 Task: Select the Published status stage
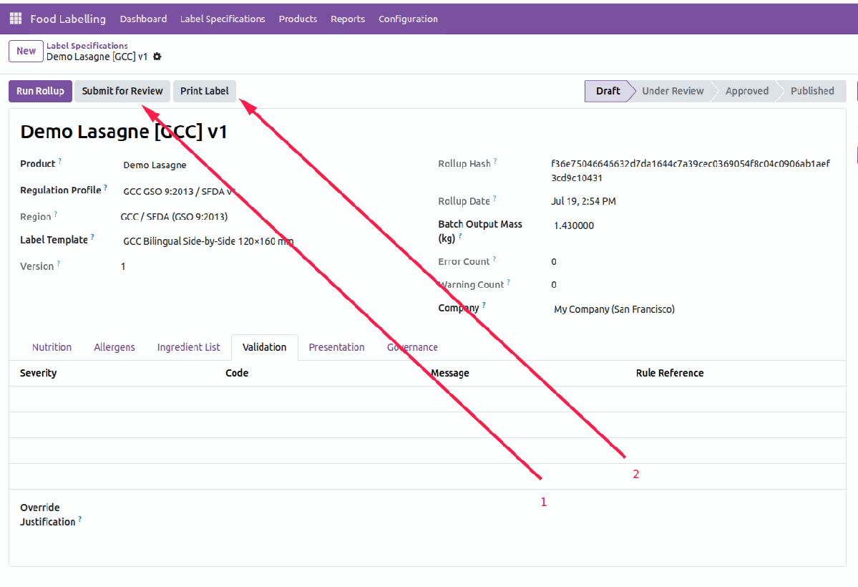(812, 91)
